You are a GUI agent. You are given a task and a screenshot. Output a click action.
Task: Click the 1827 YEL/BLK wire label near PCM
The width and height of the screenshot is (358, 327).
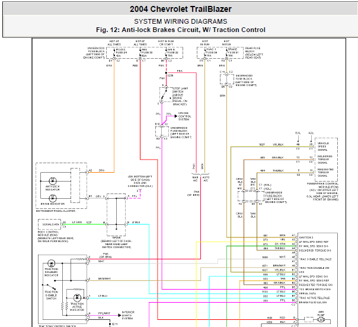(x=271, y=145)
